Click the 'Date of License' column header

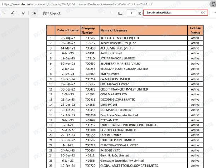pos(68,30)
